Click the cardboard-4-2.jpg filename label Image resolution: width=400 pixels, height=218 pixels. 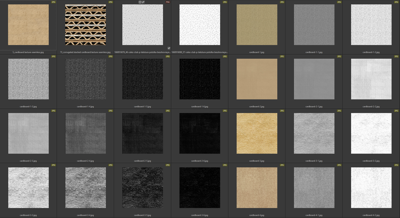[x=371, y=215]
